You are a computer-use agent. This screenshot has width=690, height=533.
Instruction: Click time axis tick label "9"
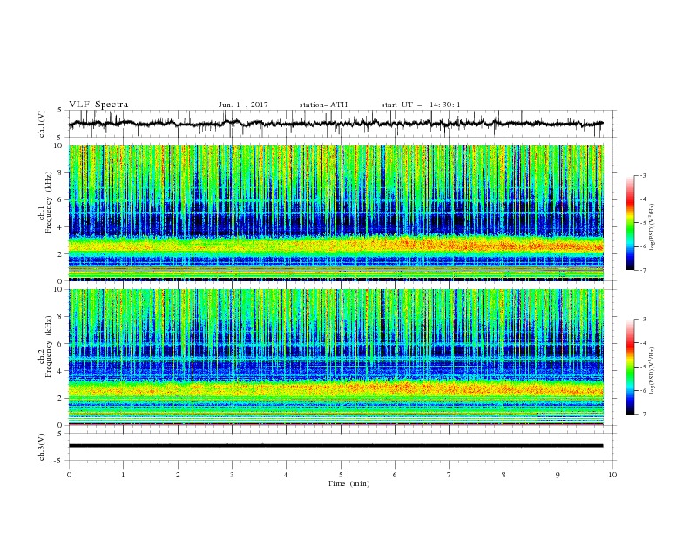[x=558, y=475]
